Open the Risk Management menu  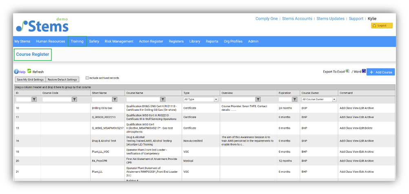pyautogui.click(x=119, y=41)
